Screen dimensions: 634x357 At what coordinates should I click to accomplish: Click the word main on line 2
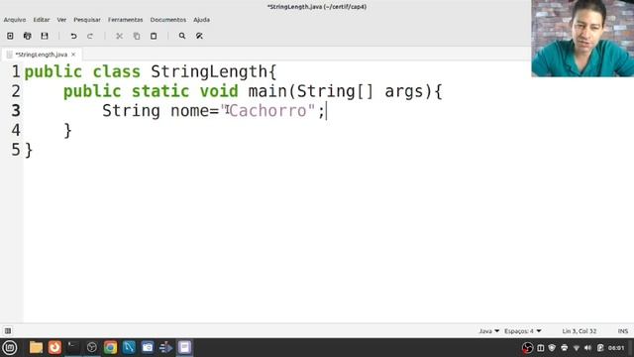[267, 91]
